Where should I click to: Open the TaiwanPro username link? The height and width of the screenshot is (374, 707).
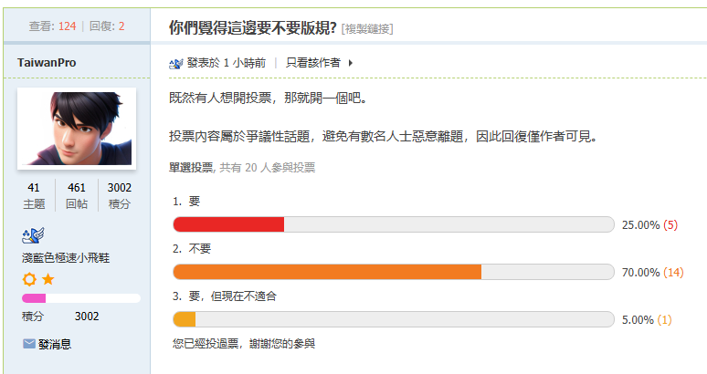tap(47, 62)
